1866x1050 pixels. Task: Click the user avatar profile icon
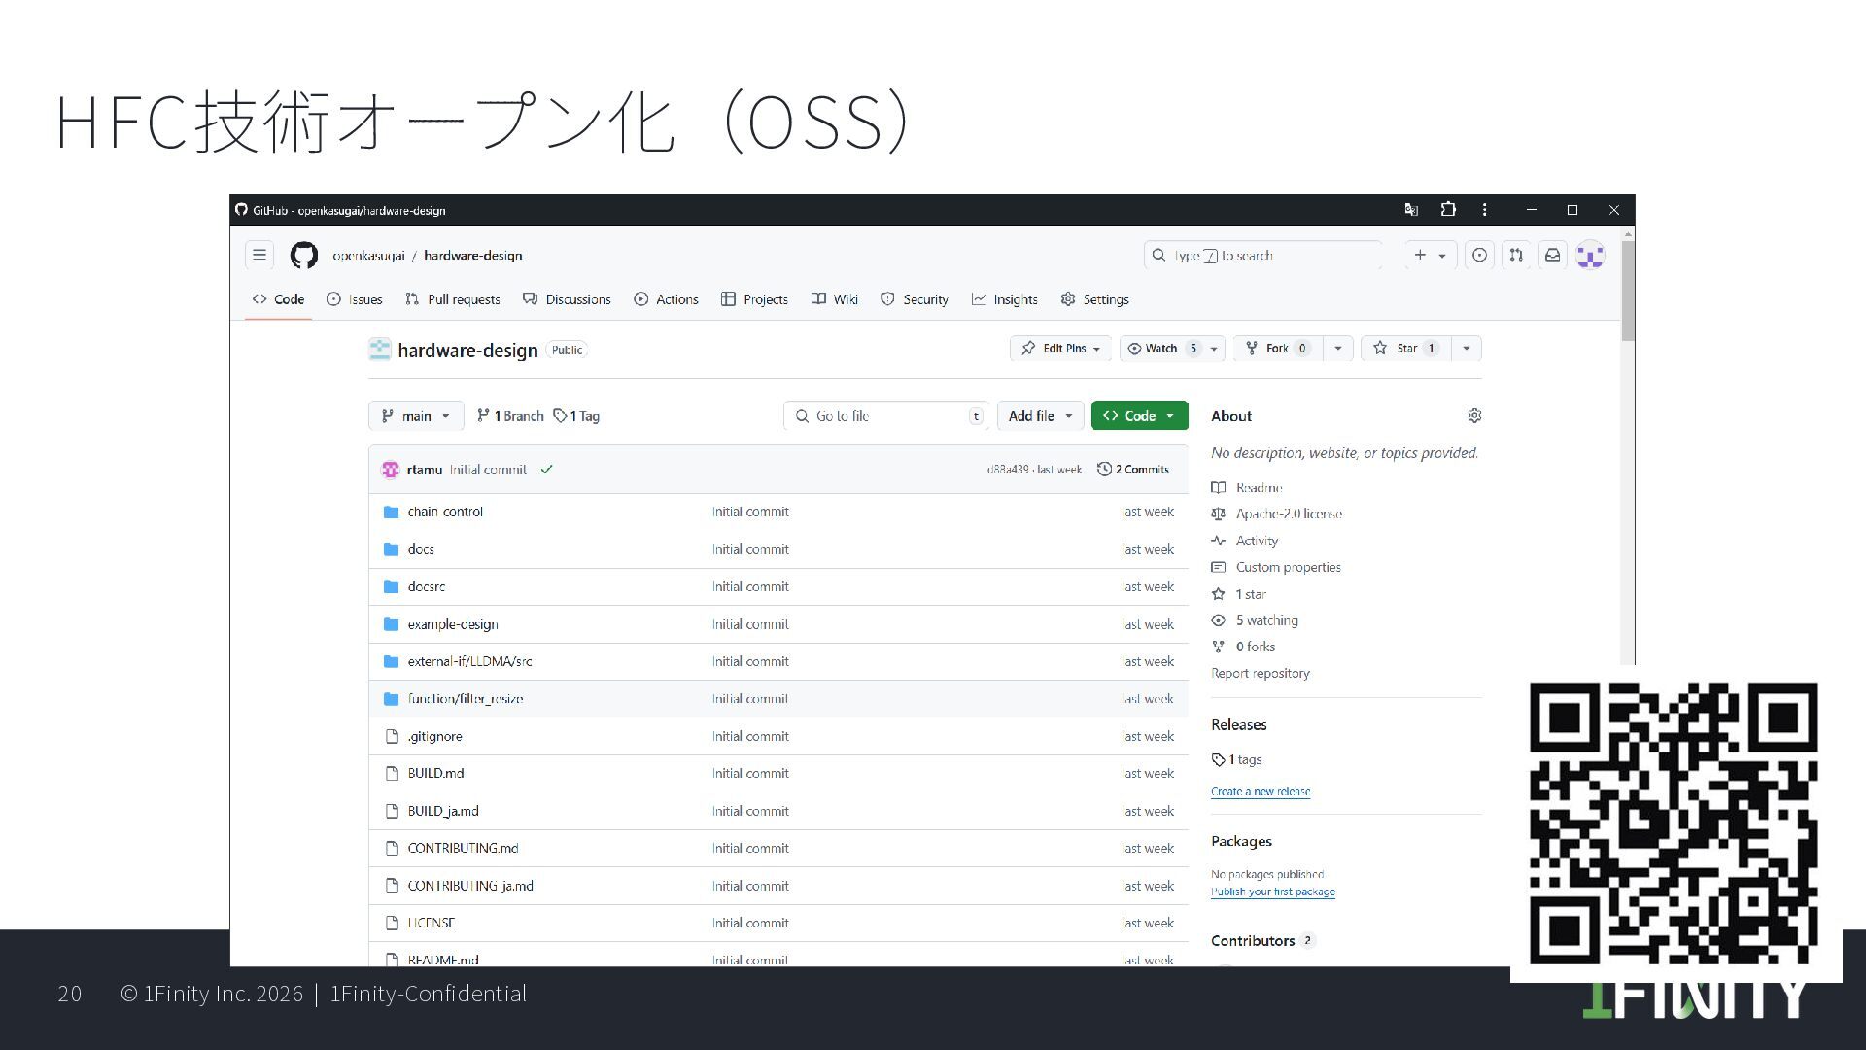pos(1590,256)
